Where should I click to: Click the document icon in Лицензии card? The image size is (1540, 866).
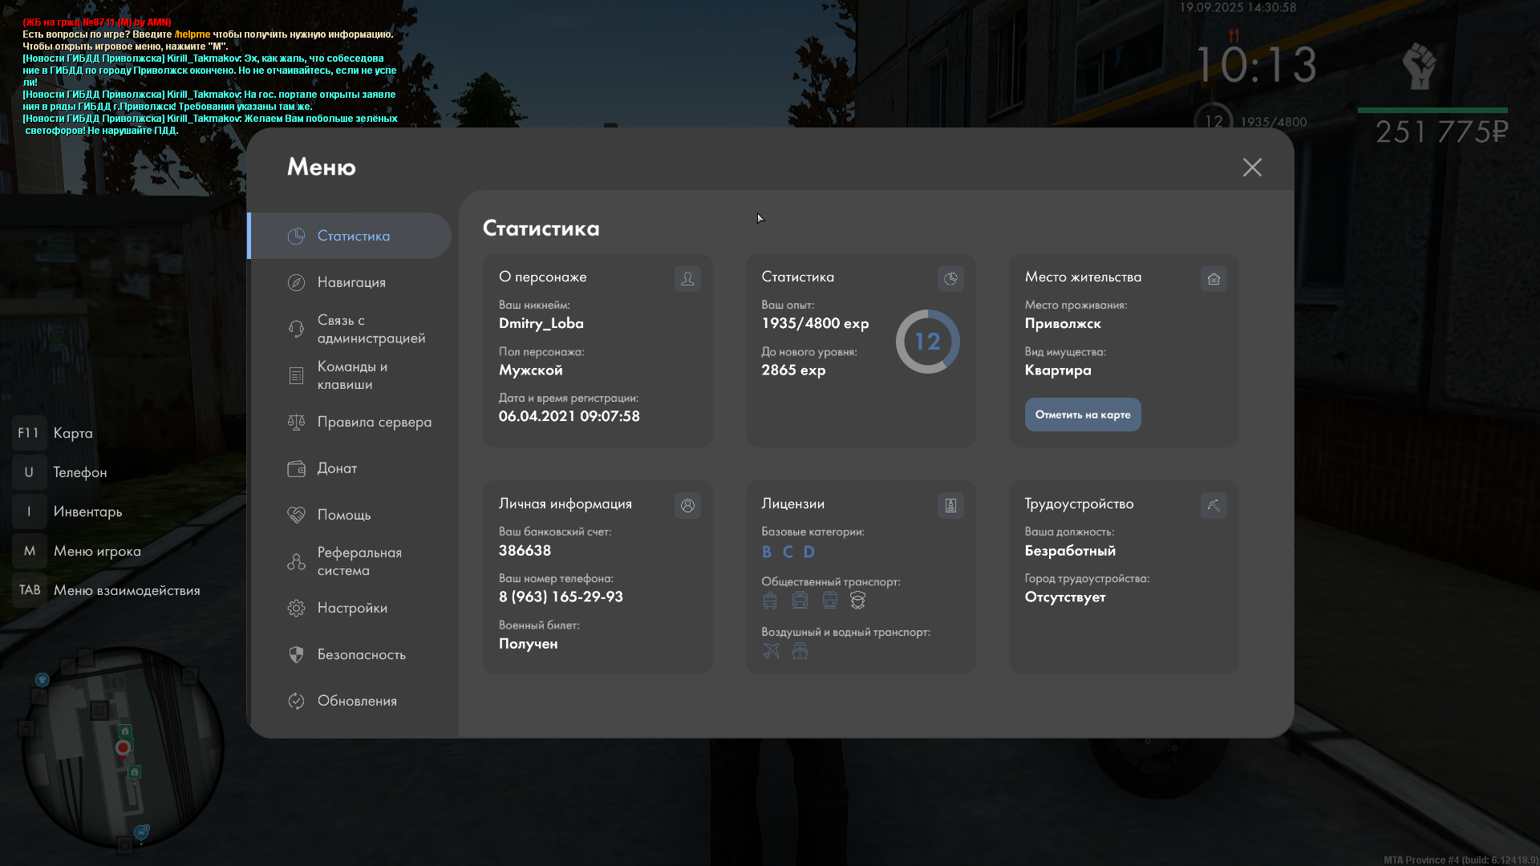coord(950,505)
